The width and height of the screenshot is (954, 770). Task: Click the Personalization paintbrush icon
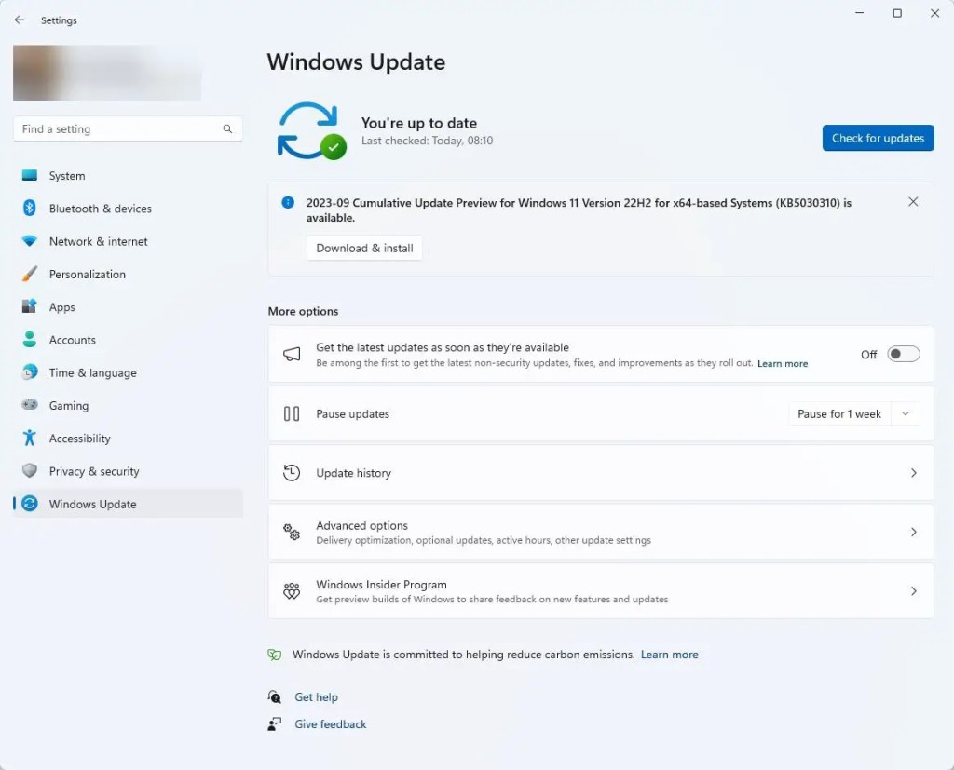tap(29, 274)
